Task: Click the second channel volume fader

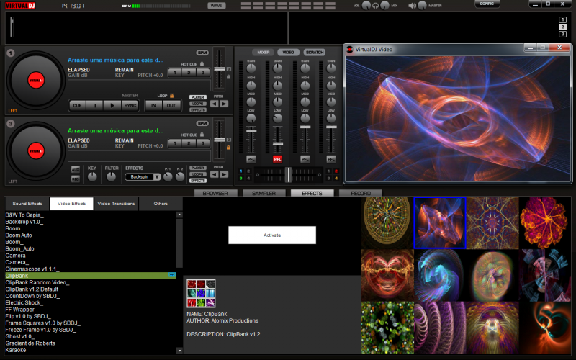Action: [x=278, y=143]
